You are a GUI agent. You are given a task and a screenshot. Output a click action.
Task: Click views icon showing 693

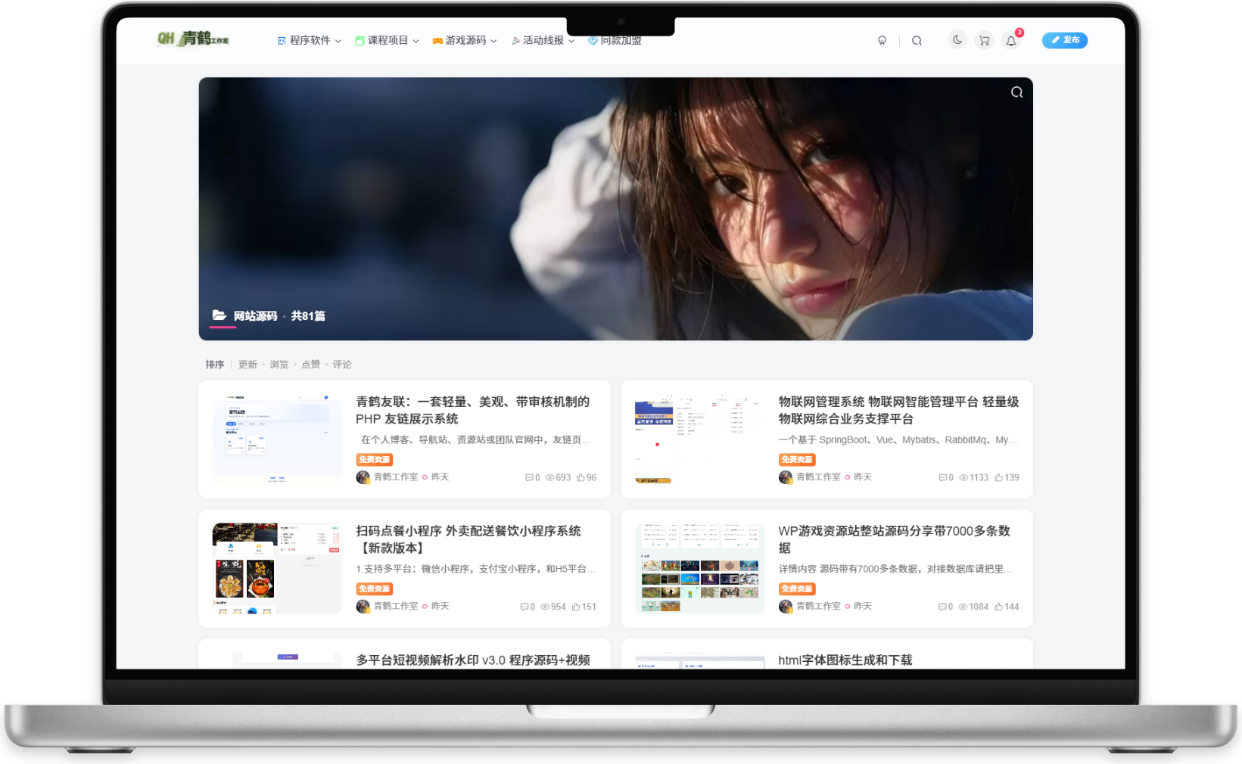click(x=550, y=478)
